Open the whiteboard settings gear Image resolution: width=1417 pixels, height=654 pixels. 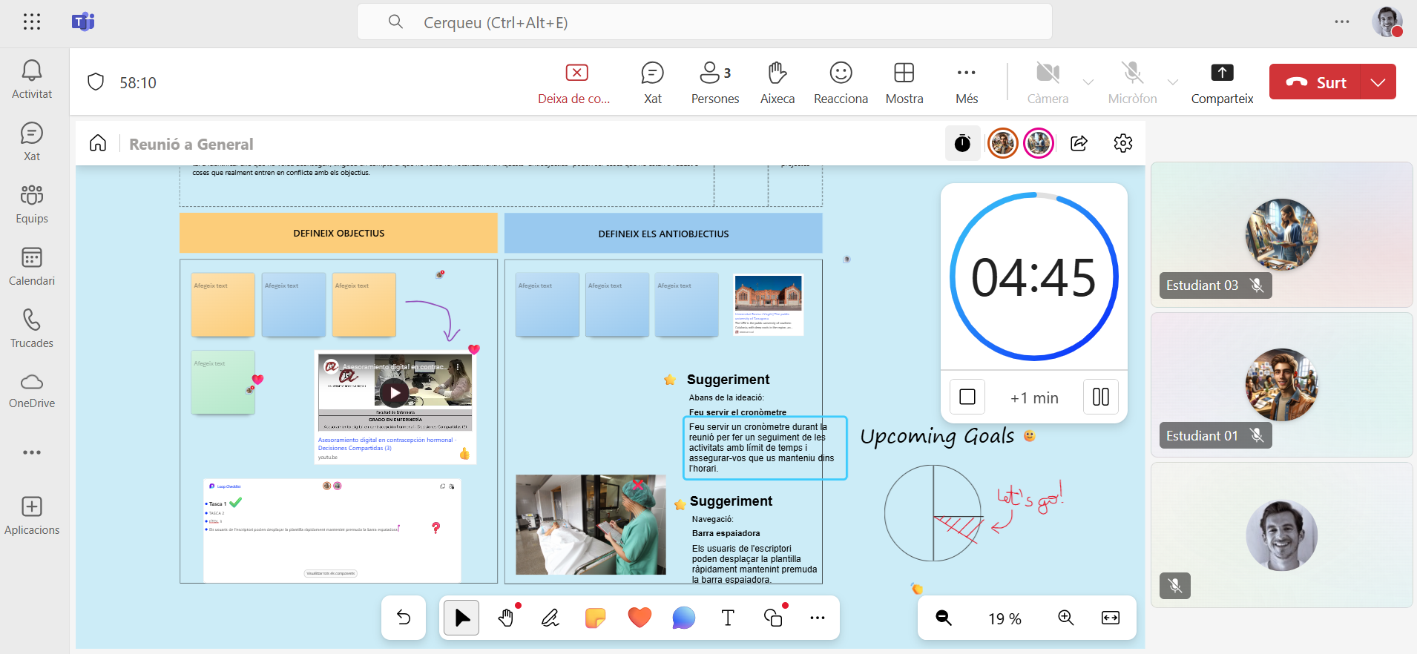click(x=1122, y=143)
